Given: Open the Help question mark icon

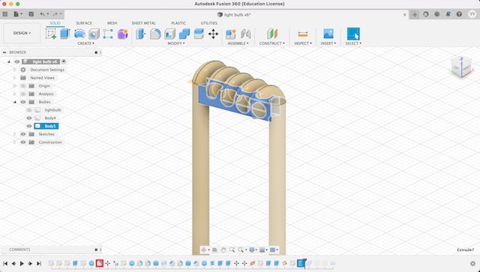Looking at the screenshot, I should click(459, 14).
